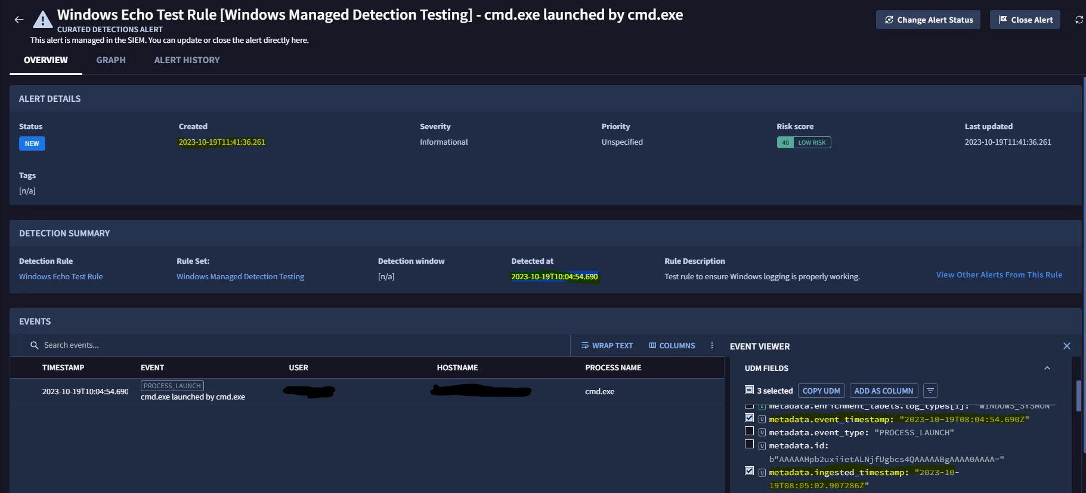Toggle the '3 selected' select-all checkbox

(x=749, y=390)
